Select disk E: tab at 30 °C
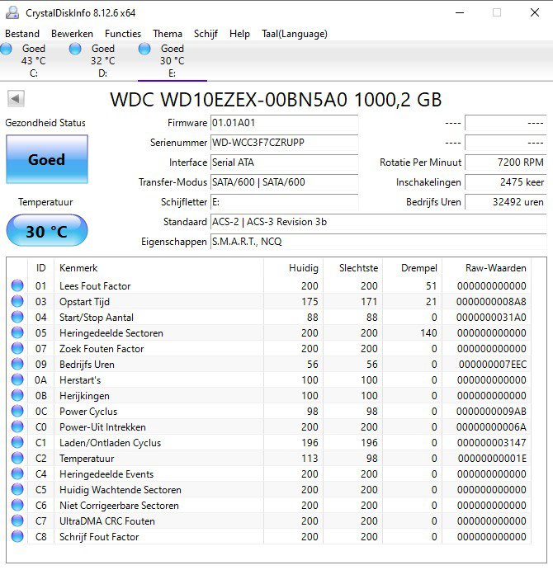This screenshot has width=553, height=570. (x=172, y=61)
